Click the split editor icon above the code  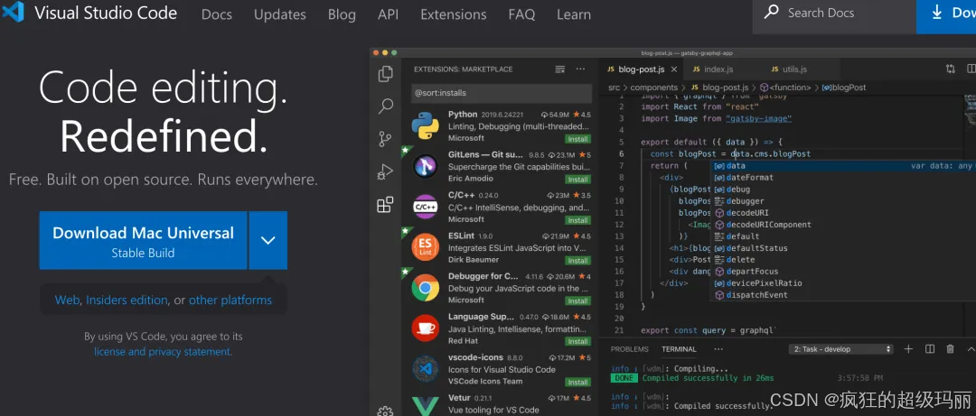point(971,69)
